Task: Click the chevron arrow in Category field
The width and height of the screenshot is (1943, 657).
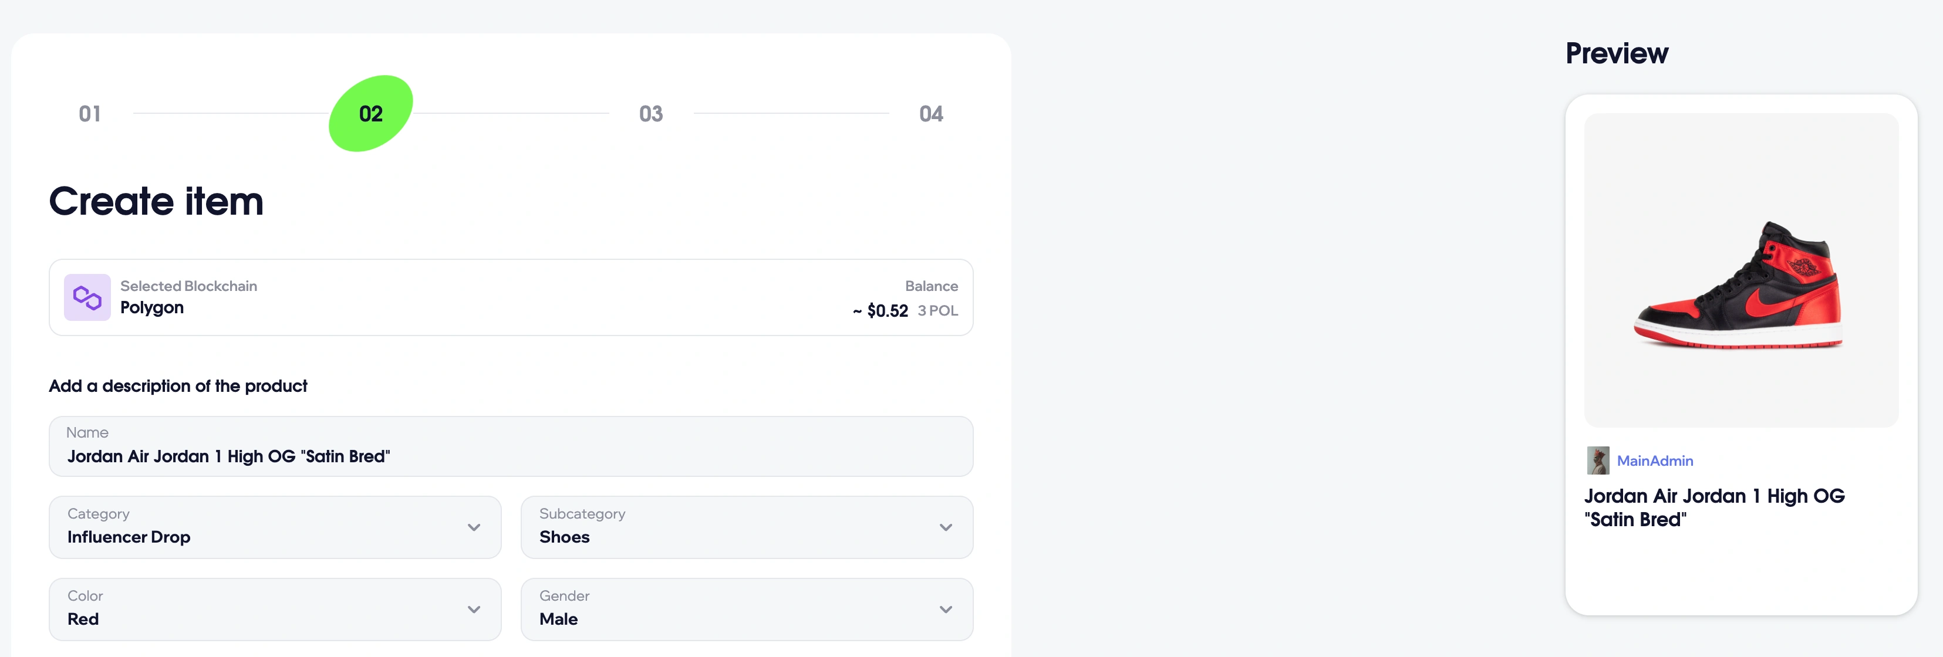Action: (474, 527)
